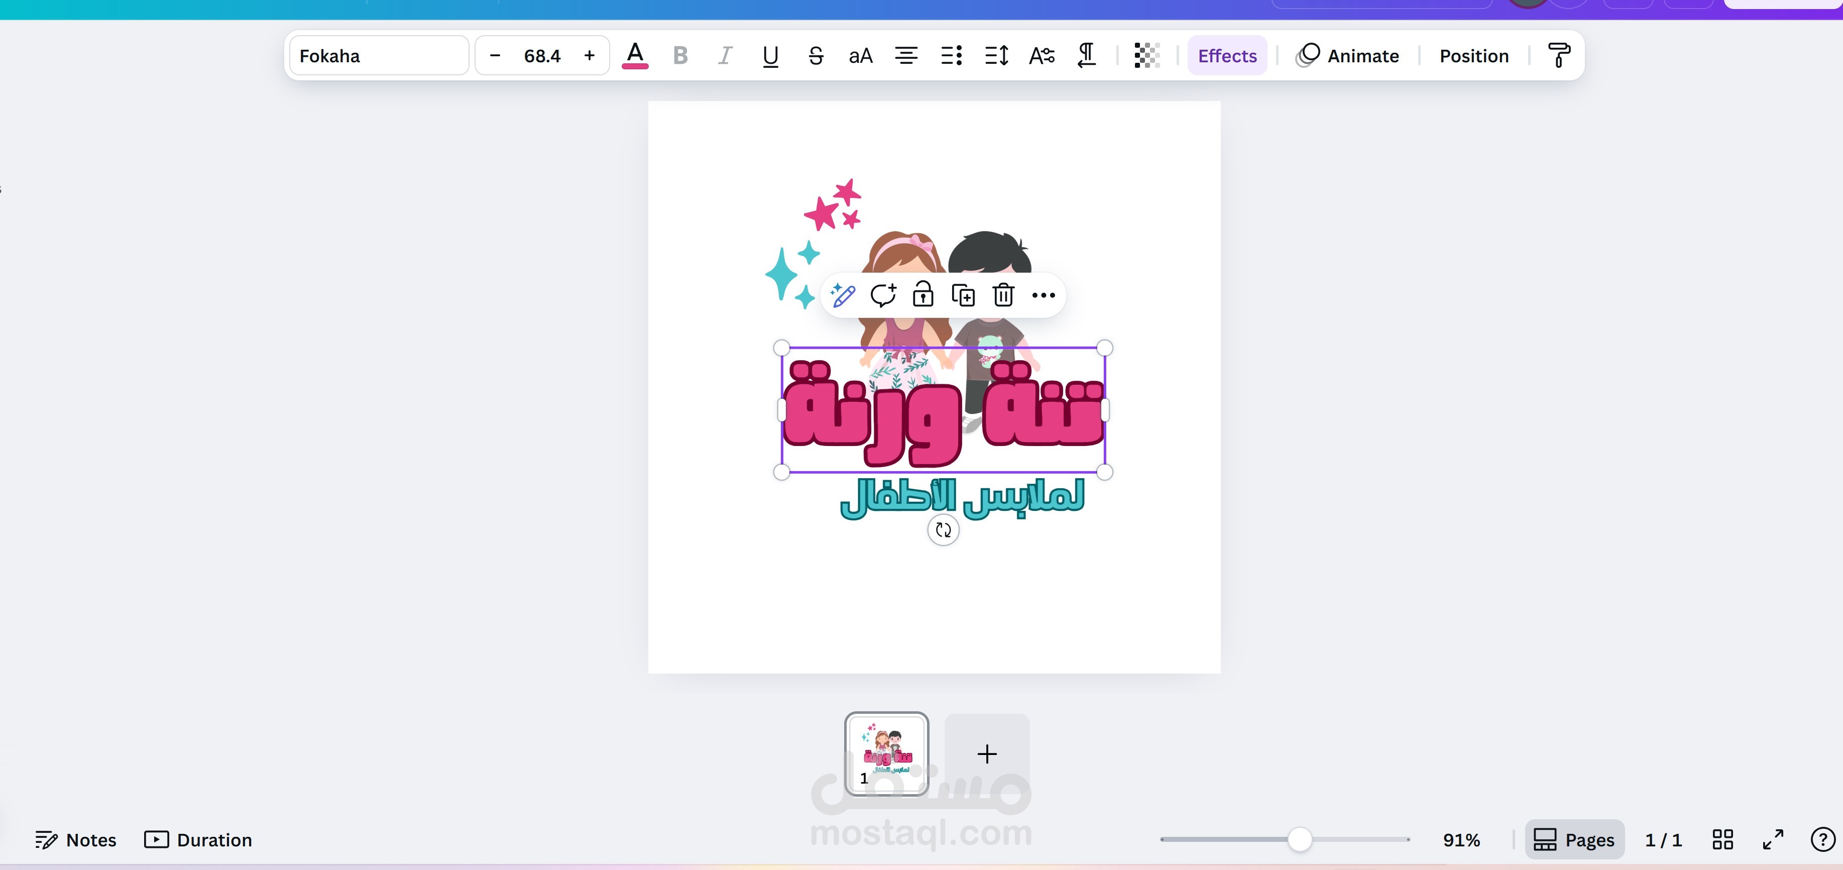Duplicate the selected text element
Image resolution: width=1843 pixels, height=870 pixels.
click(x=963, y=295)
